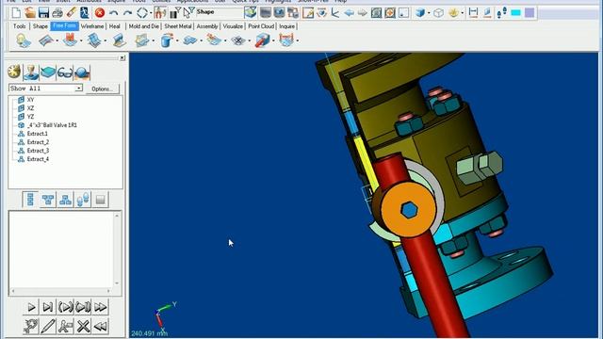Image resolution: width=603 pixels, height=339 pixels.
Task: Click the Options... button
Action: (103, 89)
